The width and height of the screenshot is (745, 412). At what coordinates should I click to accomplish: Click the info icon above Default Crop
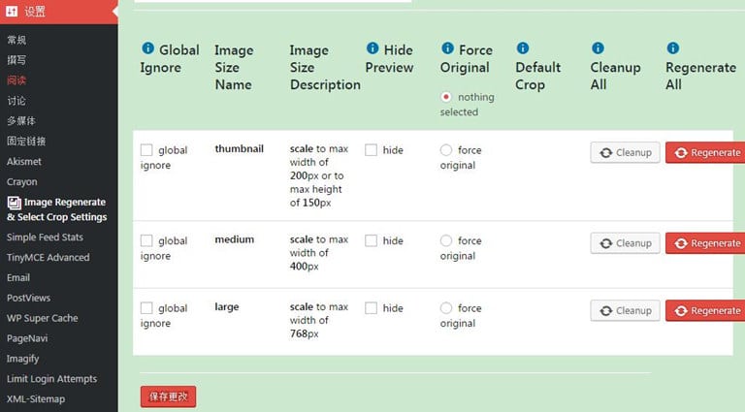(x=523, y=48)
